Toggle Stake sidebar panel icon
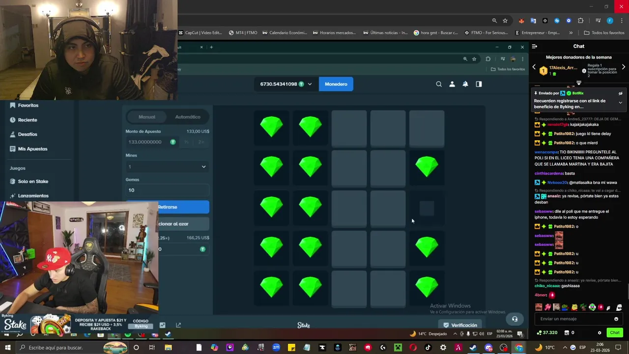 pos(479,84)
